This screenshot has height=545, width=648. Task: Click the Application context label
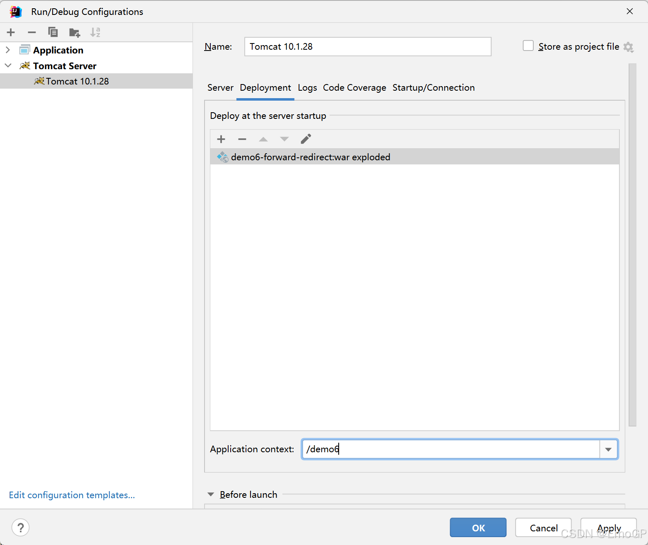pos(252,449)
